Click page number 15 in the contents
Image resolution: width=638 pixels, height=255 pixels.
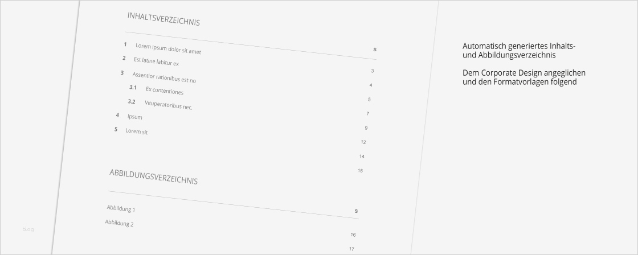360,171
